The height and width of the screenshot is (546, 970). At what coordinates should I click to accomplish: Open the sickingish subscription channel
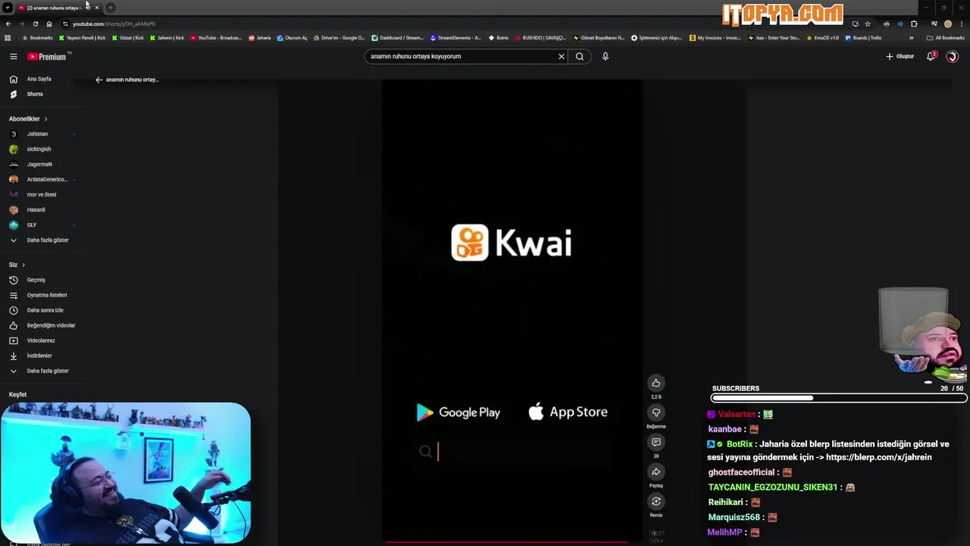(39, 149)
